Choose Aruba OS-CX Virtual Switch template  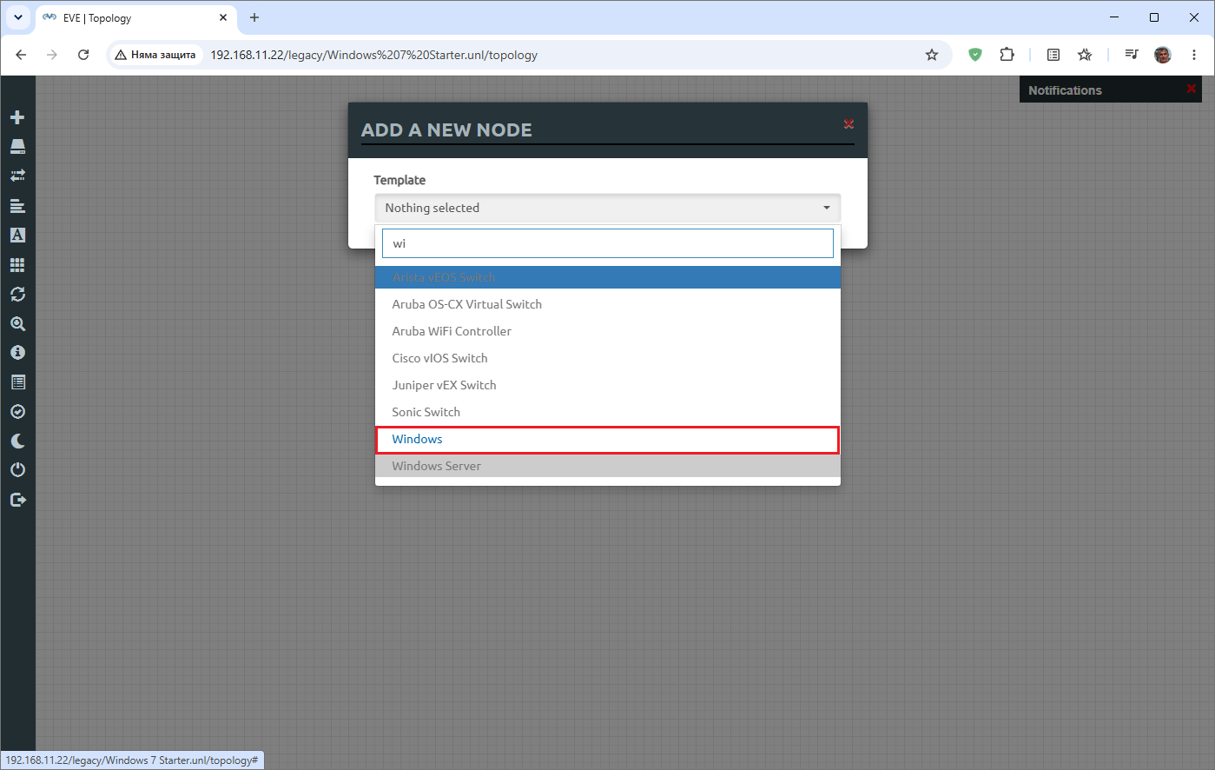(x=608, y=304)
